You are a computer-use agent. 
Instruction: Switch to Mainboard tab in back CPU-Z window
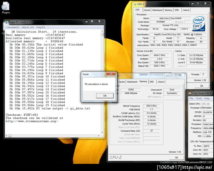[157, 10]
